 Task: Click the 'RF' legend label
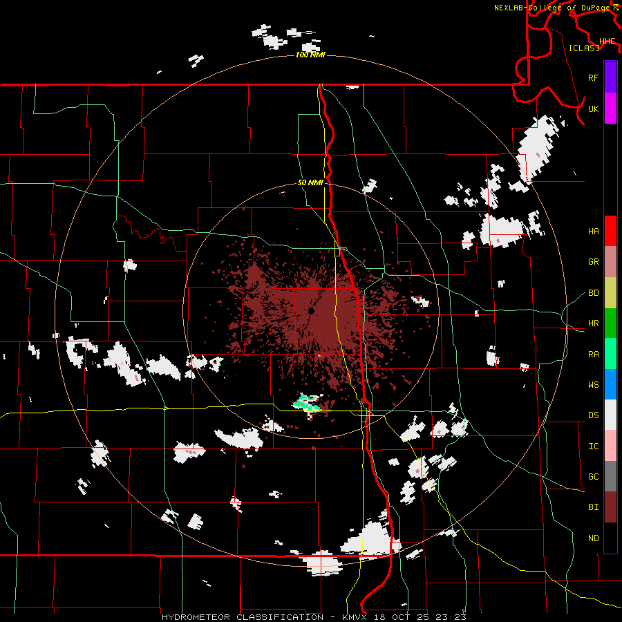[593, 77]
